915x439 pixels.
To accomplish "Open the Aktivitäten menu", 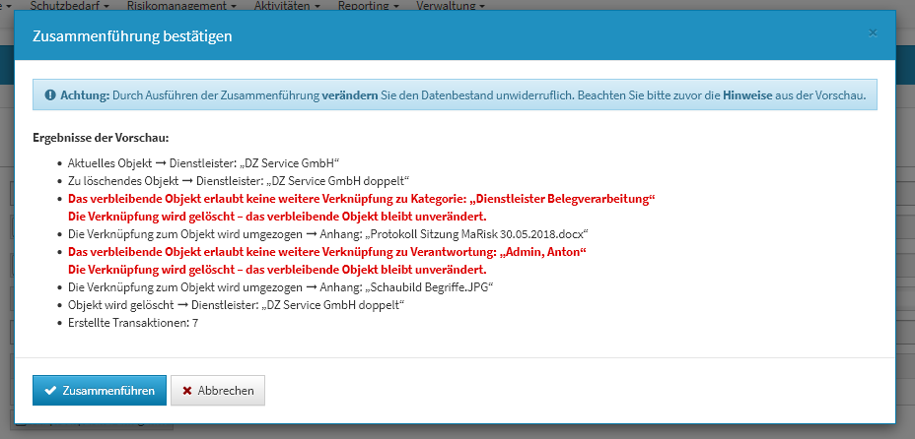I will (287, 6).
